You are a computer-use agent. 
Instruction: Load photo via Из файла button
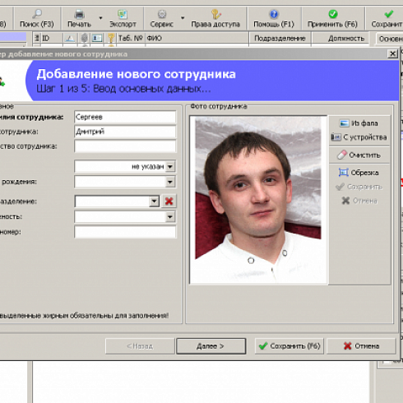coord(359,123)
